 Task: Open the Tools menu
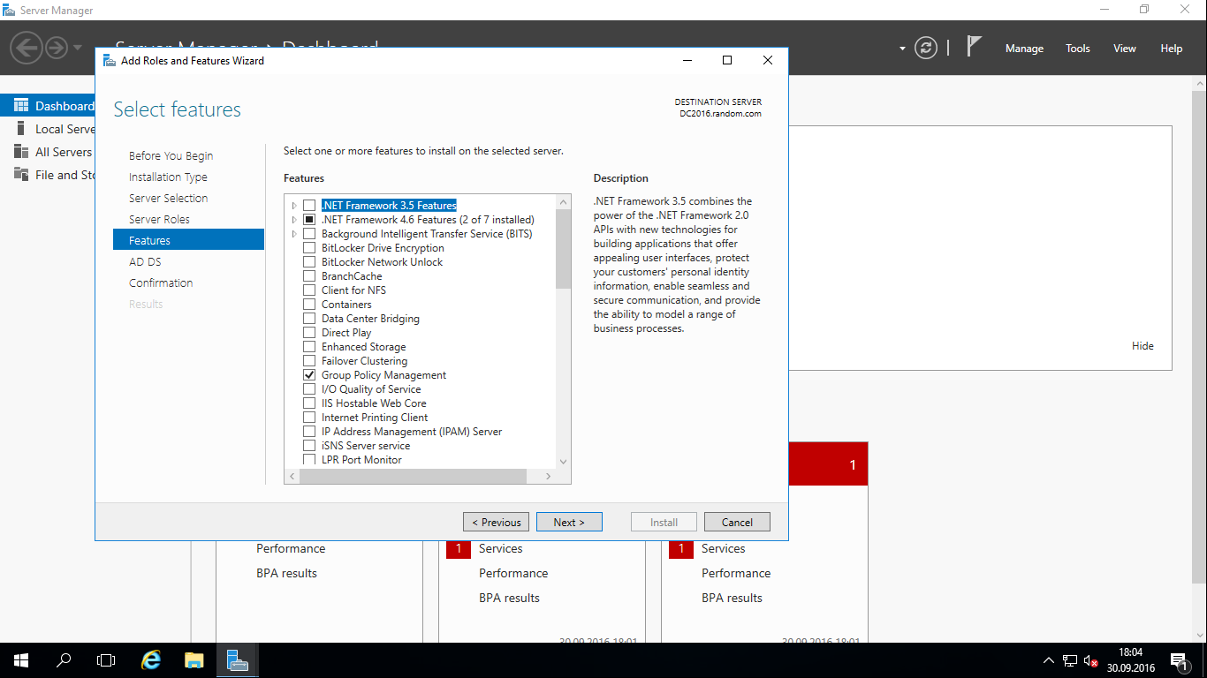tap(1078, 49)
